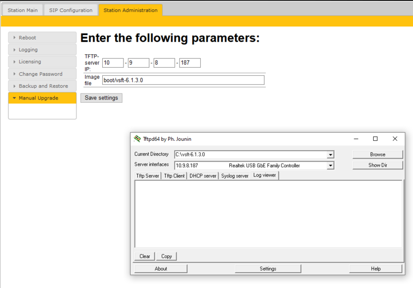
Task: Open the Server interfaces dropdown arrow
Action: coord(330,166)
